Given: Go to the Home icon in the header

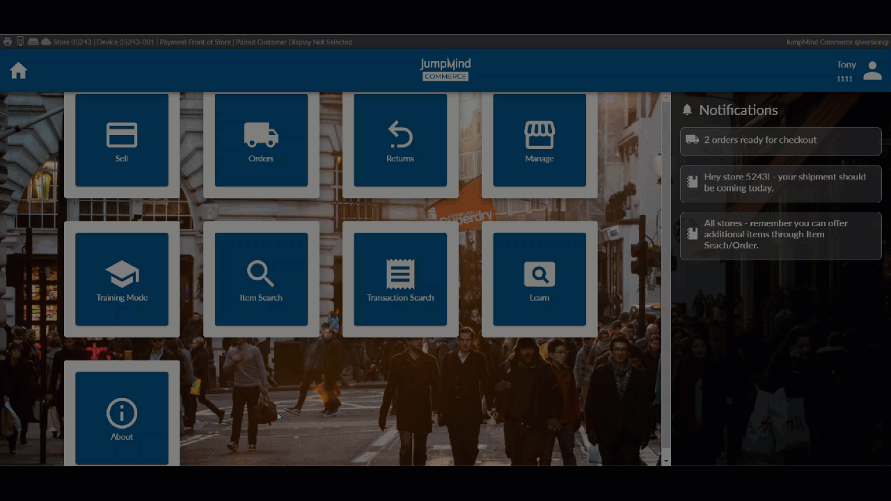Looking at the screenshot, I should click(x=19, y=70).
